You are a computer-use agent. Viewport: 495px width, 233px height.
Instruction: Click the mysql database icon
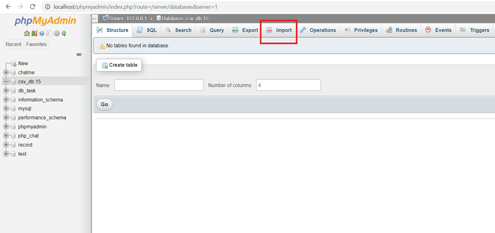coord(13,109)
